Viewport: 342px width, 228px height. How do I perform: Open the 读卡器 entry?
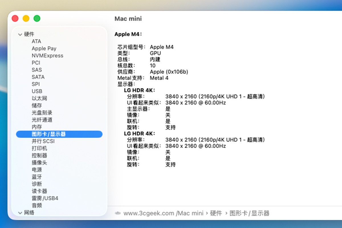tap(39, 191)
